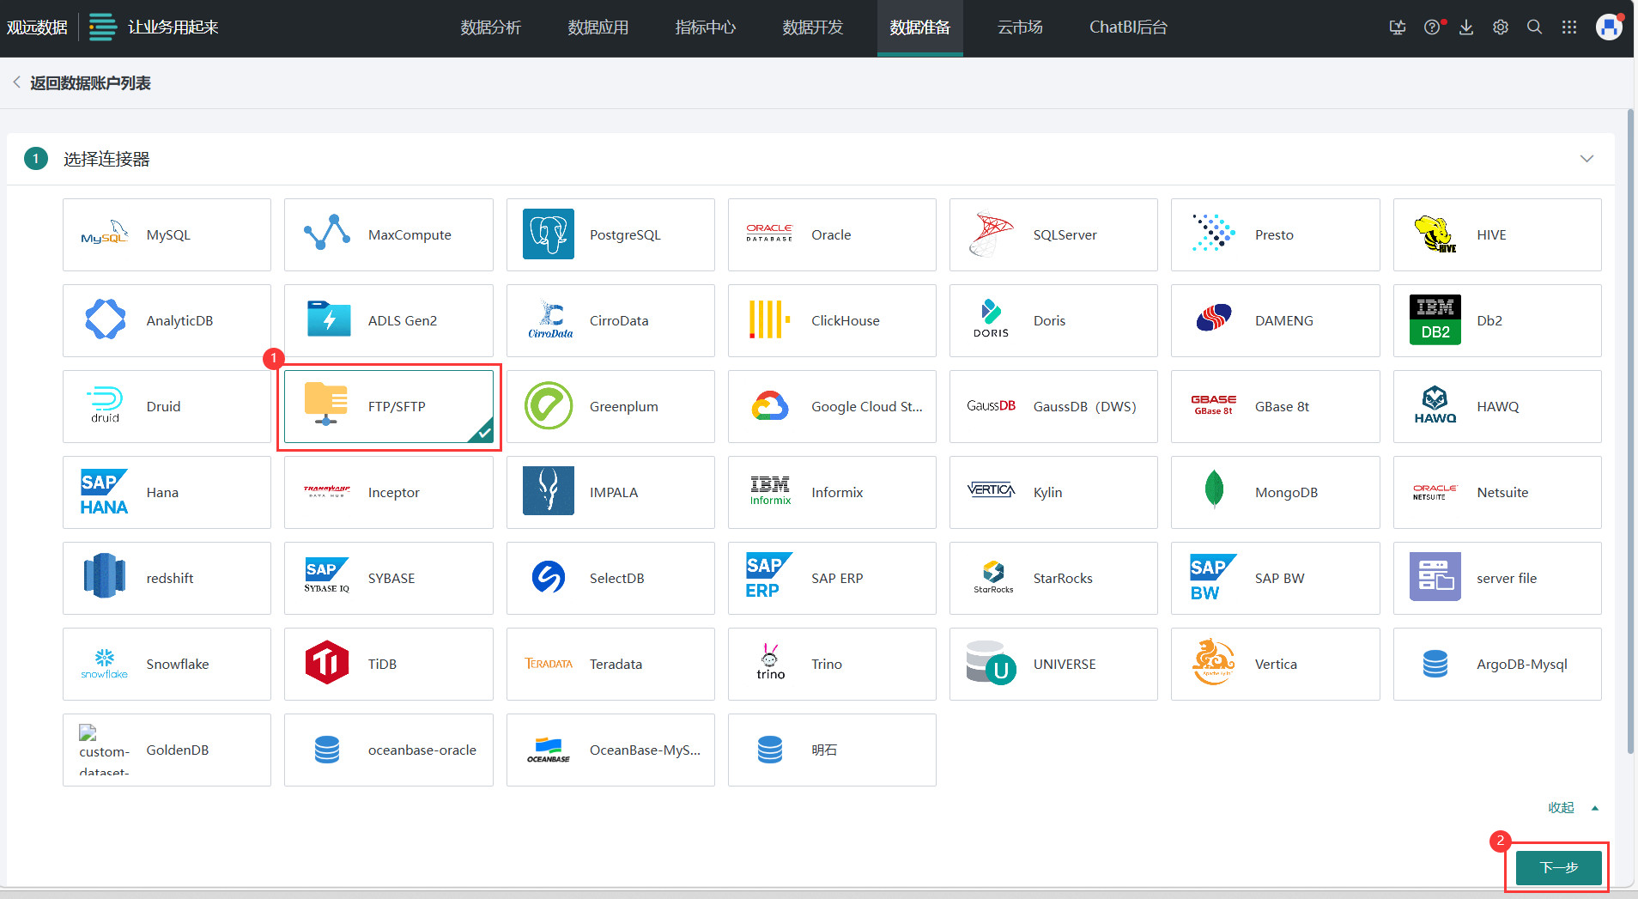Screen dimensions: 1638x899
Task: Switch to the 数据分析 tab
Action: pos(490,27)
